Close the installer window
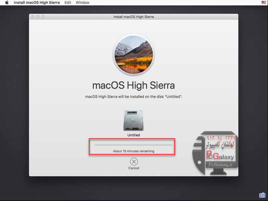 tap(33, 17)
